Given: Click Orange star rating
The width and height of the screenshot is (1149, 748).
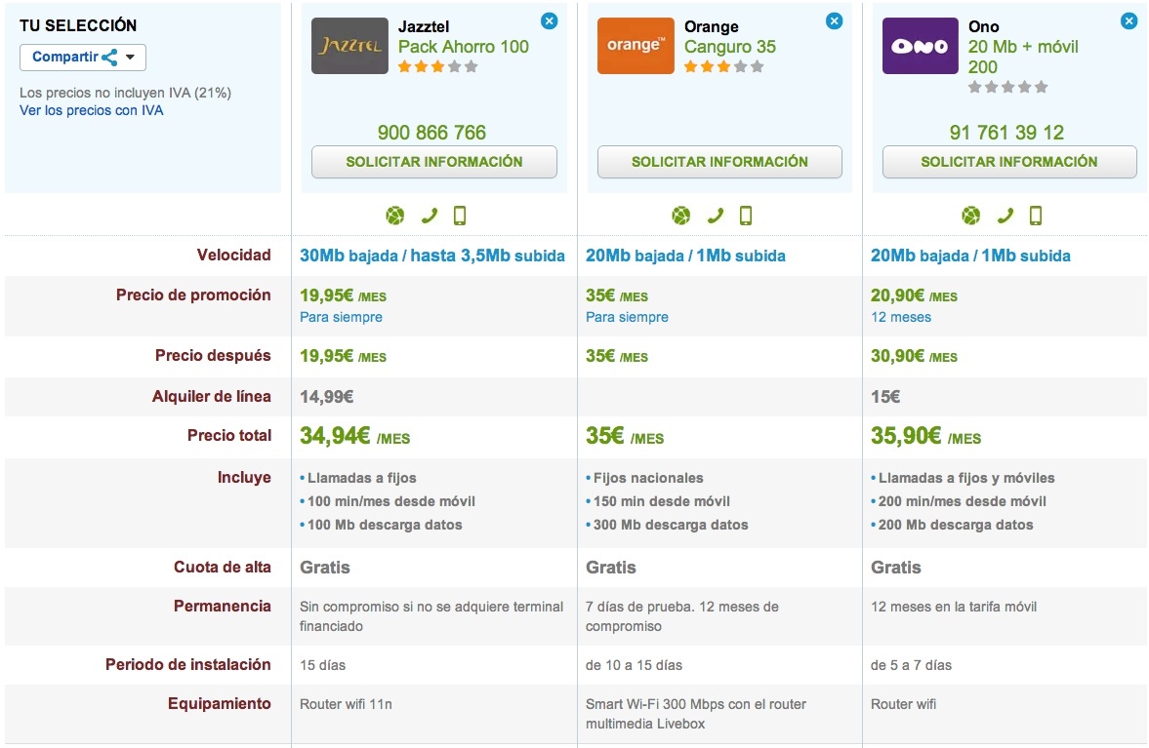Looking at the screenshot, I should coord(723,66).
